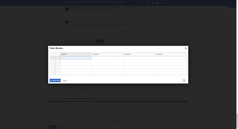Click the cell in Column 1 row 6
The width and height of the screenshot is (238, 129).
76,73
